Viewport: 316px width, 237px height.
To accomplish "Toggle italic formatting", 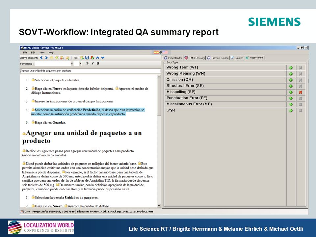I will (92, 64).
